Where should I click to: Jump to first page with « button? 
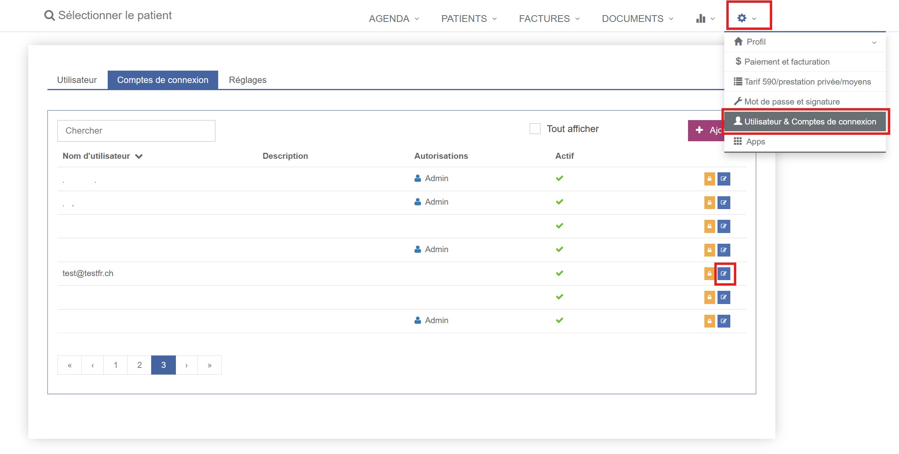click(x=70, y=365)
